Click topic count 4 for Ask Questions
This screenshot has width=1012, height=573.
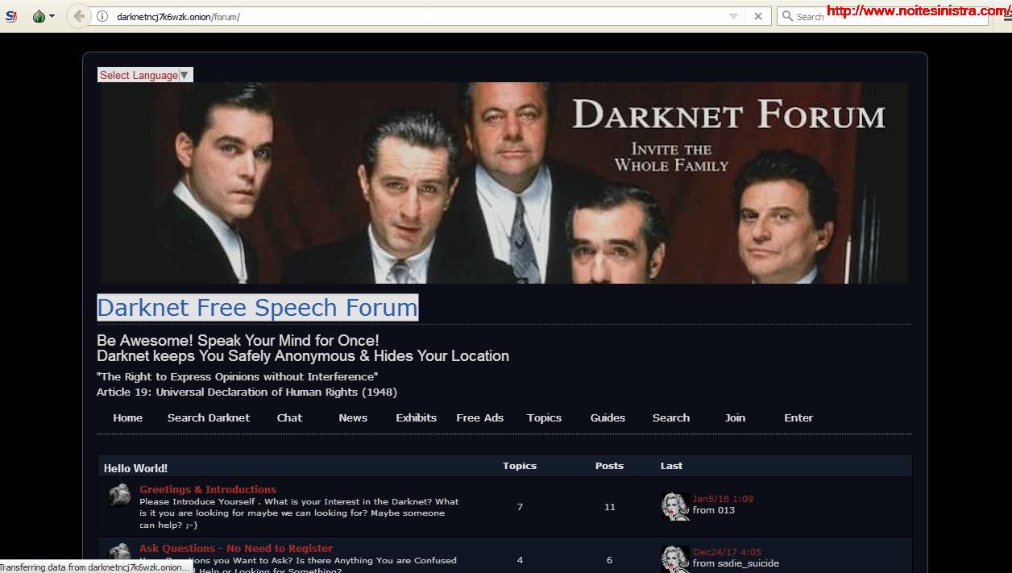pyautogui.click(x=520, y=560)
